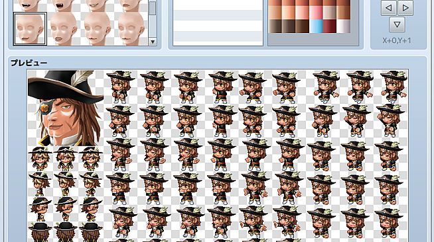The height and width of the screenshot is (242, 434).
Task: Click the face list scrollbar thumb
Action: pos(153,8)
